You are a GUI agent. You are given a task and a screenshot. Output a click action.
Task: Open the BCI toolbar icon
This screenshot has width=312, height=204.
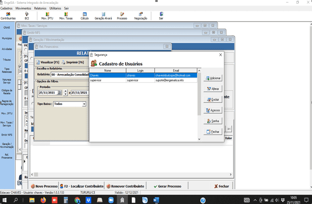(26, 16)
